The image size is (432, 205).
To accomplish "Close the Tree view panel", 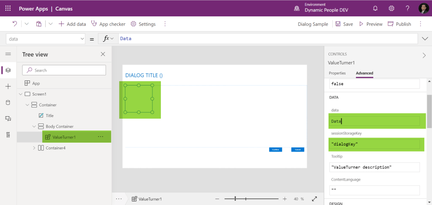I will (x=103, y=54).
